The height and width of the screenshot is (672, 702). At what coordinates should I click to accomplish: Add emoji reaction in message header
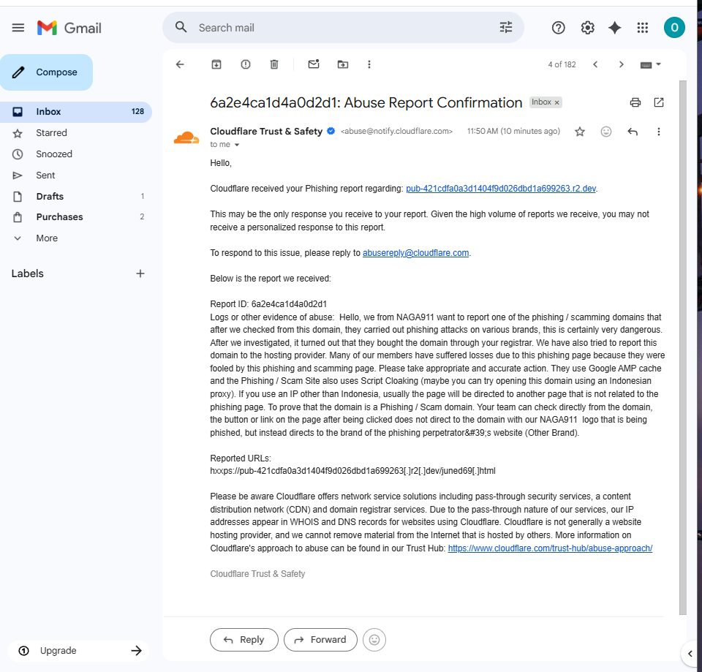(x=605, y=132)
